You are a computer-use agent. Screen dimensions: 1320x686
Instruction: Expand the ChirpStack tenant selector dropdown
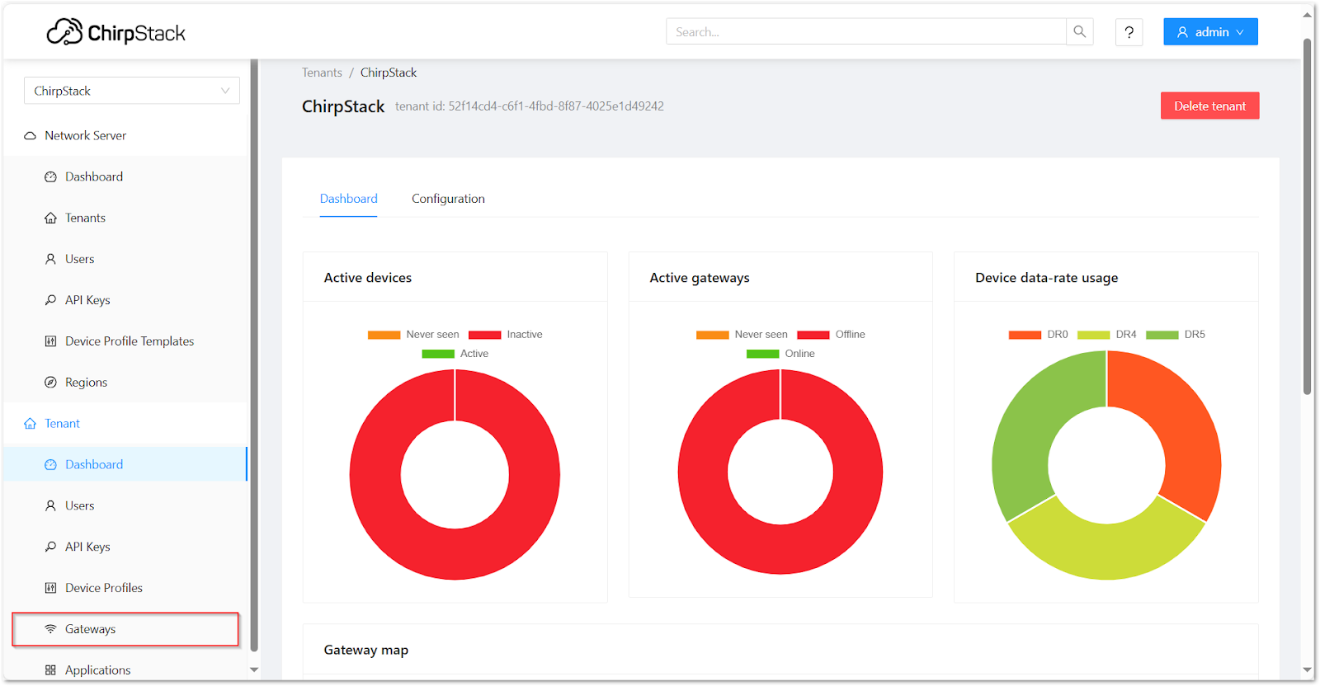tap(131, 91)
